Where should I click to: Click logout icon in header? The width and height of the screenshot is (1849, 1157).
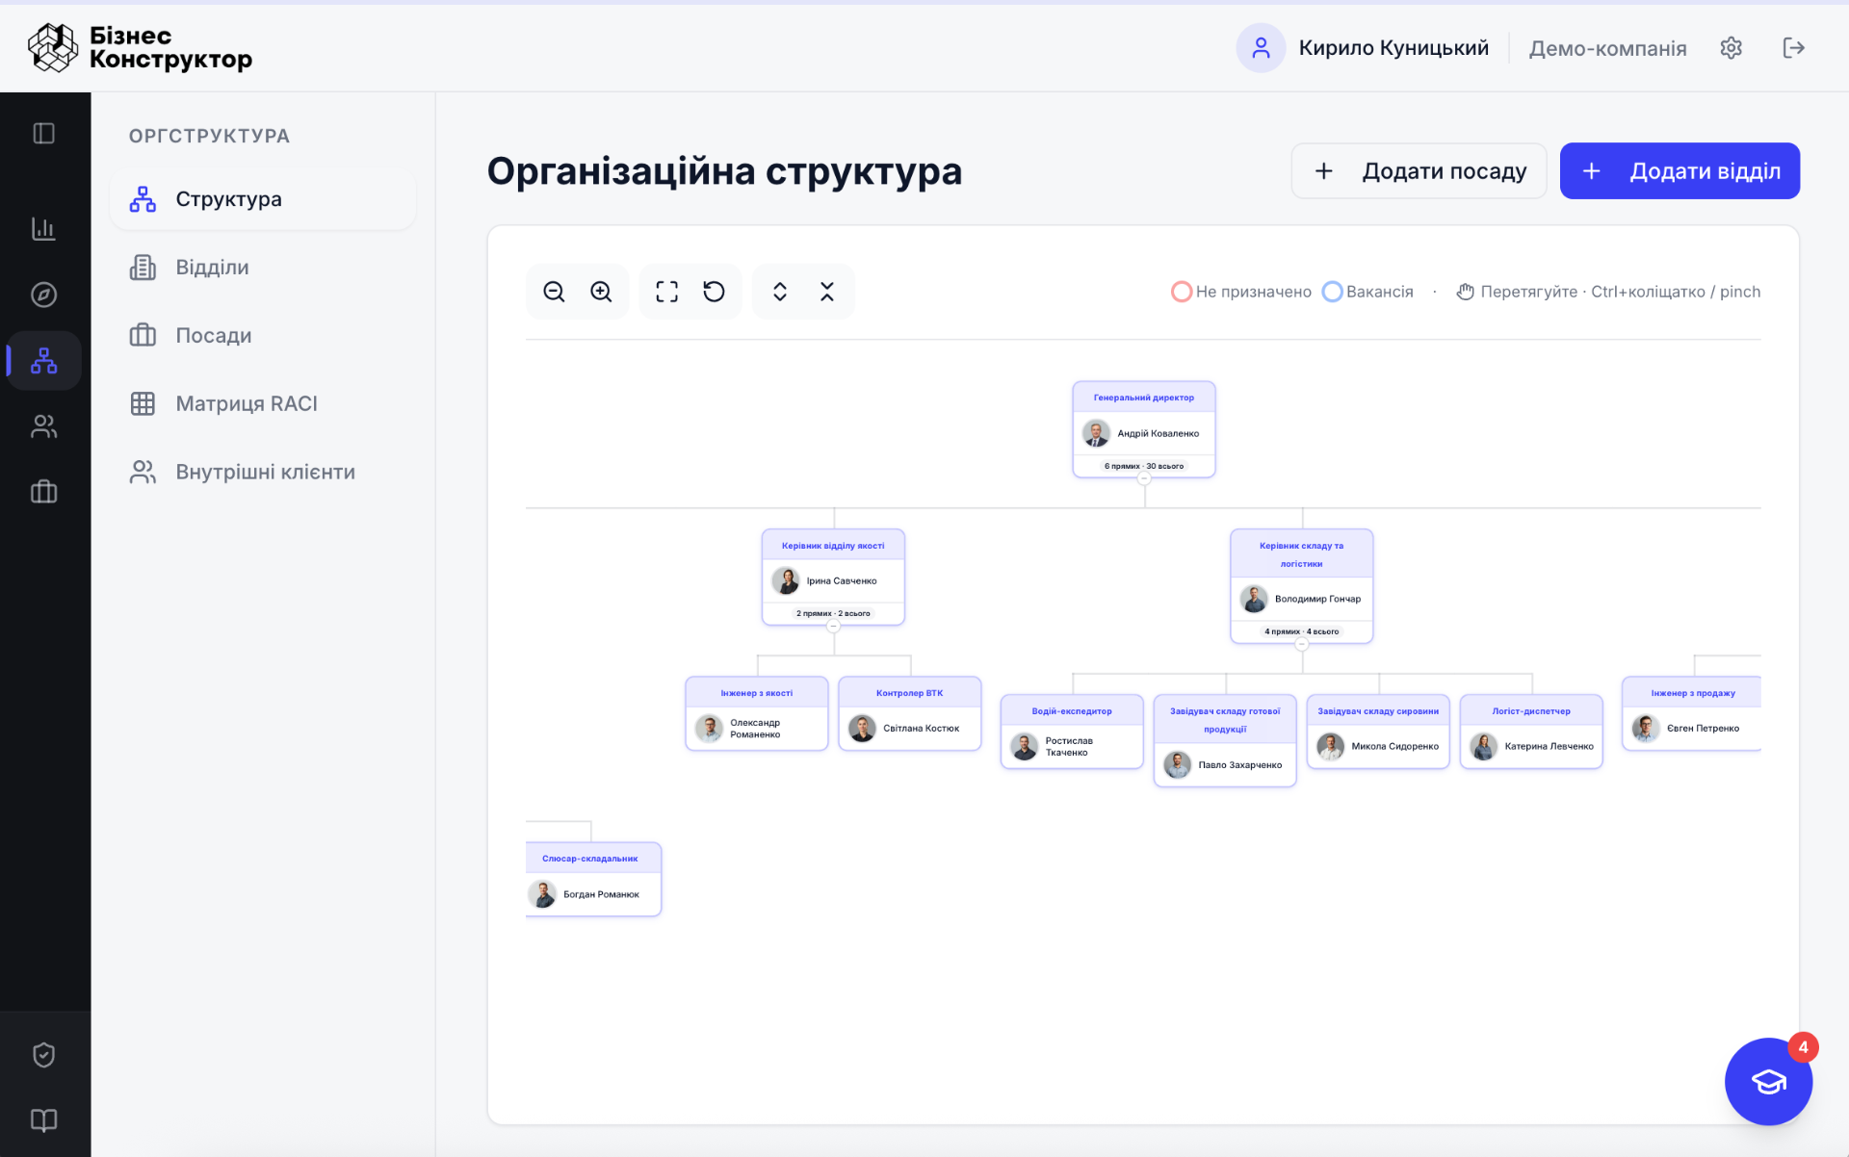pos(1793,48)
